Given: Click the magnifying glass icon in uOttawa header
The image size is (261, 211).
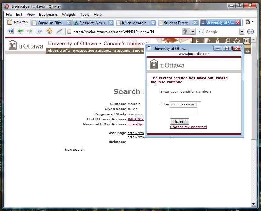Looking at the screenshot, I should pos(227,40).
